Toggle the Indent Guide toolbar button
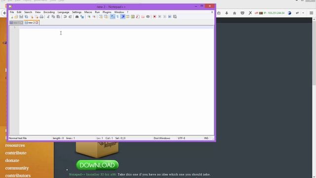Viewport: 316px width, 178px height. point(123,17)
